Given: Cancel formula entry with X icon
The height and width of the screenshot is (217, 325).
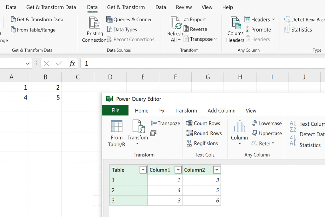Looking at the screenshot, I should click(x=46, y=63).
